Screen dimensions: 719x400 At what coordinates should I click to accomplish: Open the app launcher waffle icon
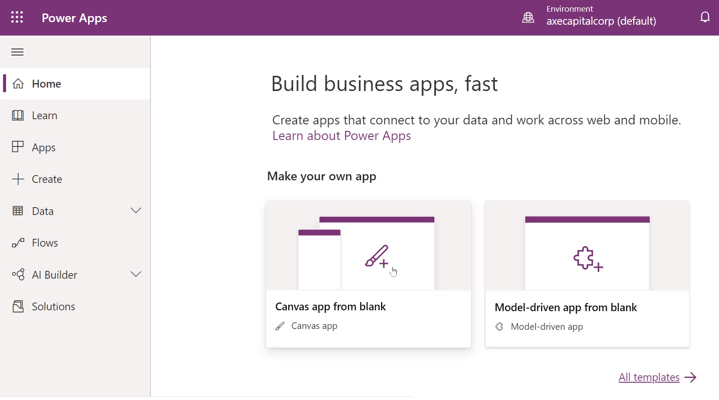17,17
